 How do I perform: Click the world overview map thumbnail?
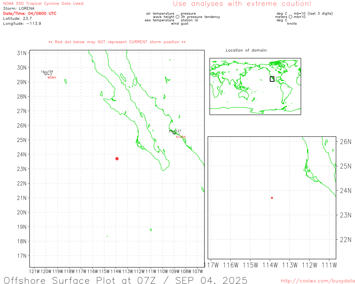click(x=255, y=86)
